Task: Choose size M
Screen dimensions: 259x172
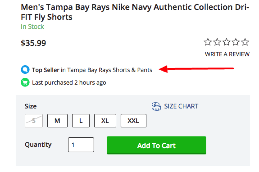Action: point(57,121)
